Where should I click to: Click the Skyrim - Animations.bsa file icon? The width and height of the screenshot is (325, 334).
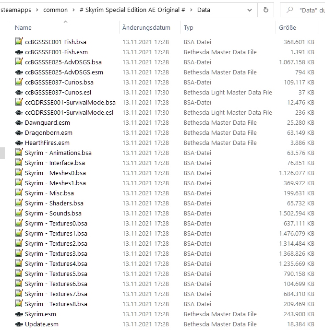19,152
